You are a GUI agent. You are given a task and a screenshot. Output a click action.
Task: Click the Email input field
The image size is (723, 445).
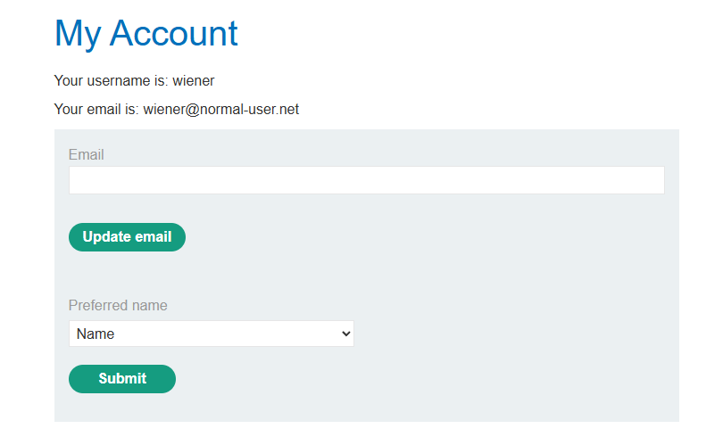click(366, 180)
